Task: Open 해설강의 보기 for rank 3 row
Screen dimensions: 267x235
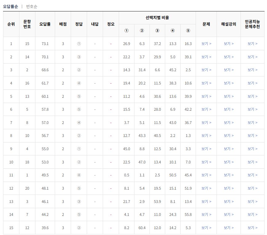Action: click(229, 70)
